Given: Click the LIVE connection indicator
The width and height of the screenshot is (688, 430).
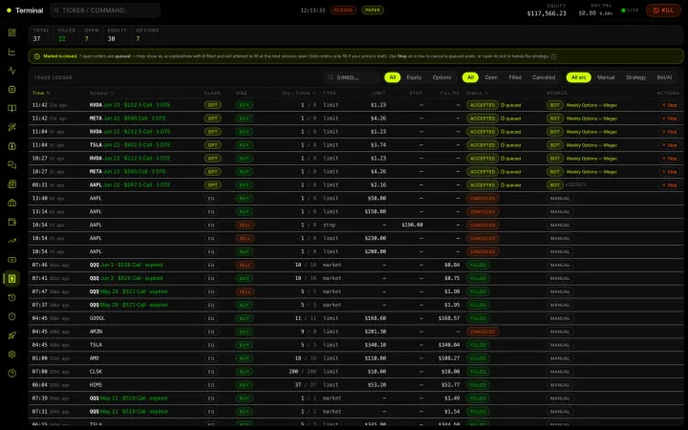Looking at the screenshot, I should pyautogui.click(x=630, y=11).
